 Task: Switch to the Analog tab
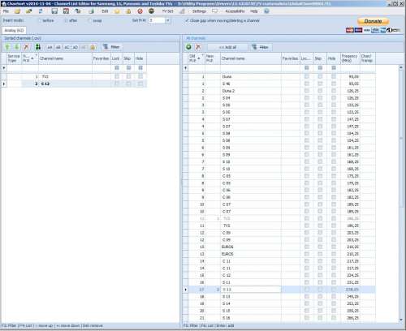click(14, 30)
